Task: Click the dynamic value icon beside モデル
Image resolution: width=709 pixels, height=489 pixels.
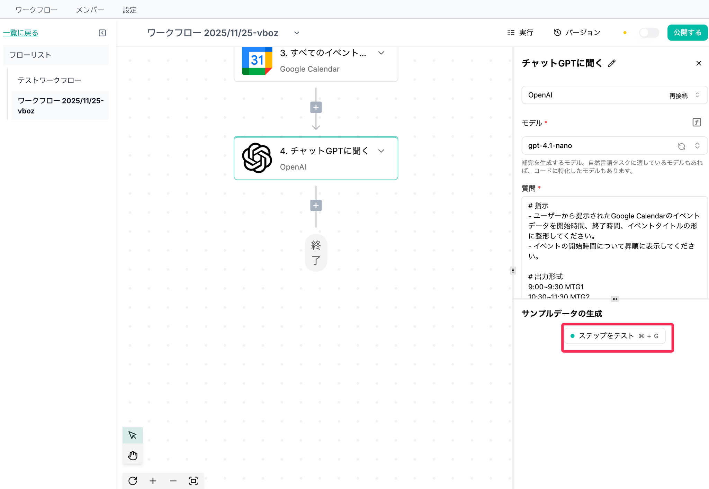Action: coord(697,122)
